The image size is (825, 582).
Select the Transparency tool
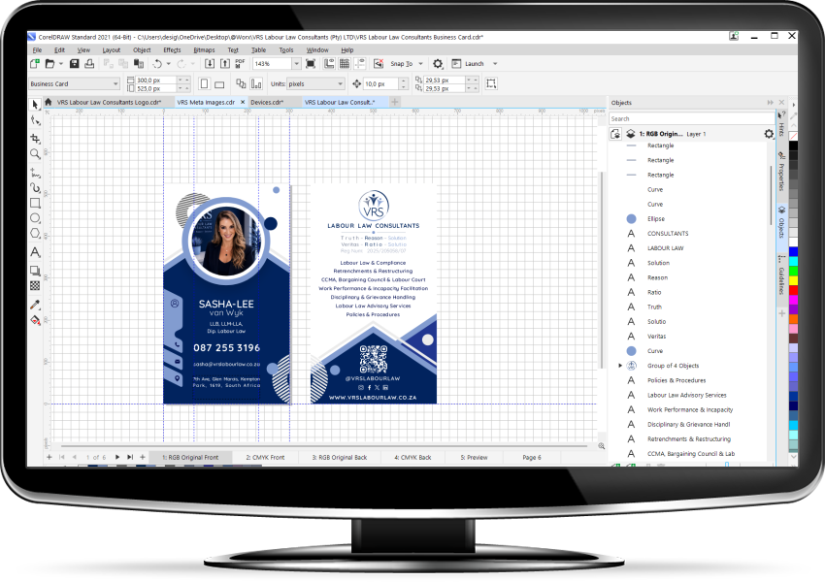[35, 285]
